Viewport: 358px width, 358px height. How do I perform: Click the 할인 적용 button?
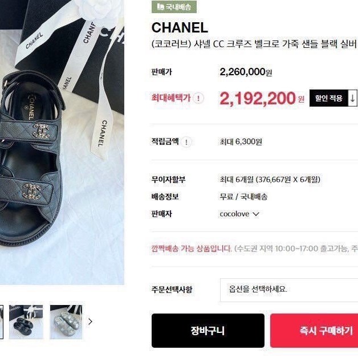[x=329, y=98]
